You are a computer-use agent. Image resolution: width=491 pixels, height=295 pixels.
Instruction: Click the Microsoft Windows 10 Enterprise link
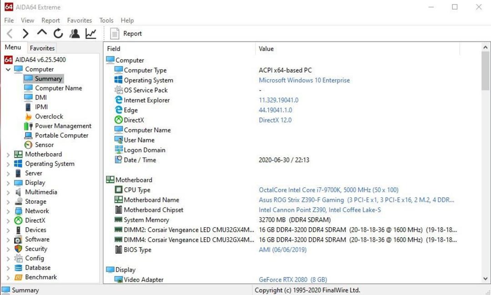(304, 80)
